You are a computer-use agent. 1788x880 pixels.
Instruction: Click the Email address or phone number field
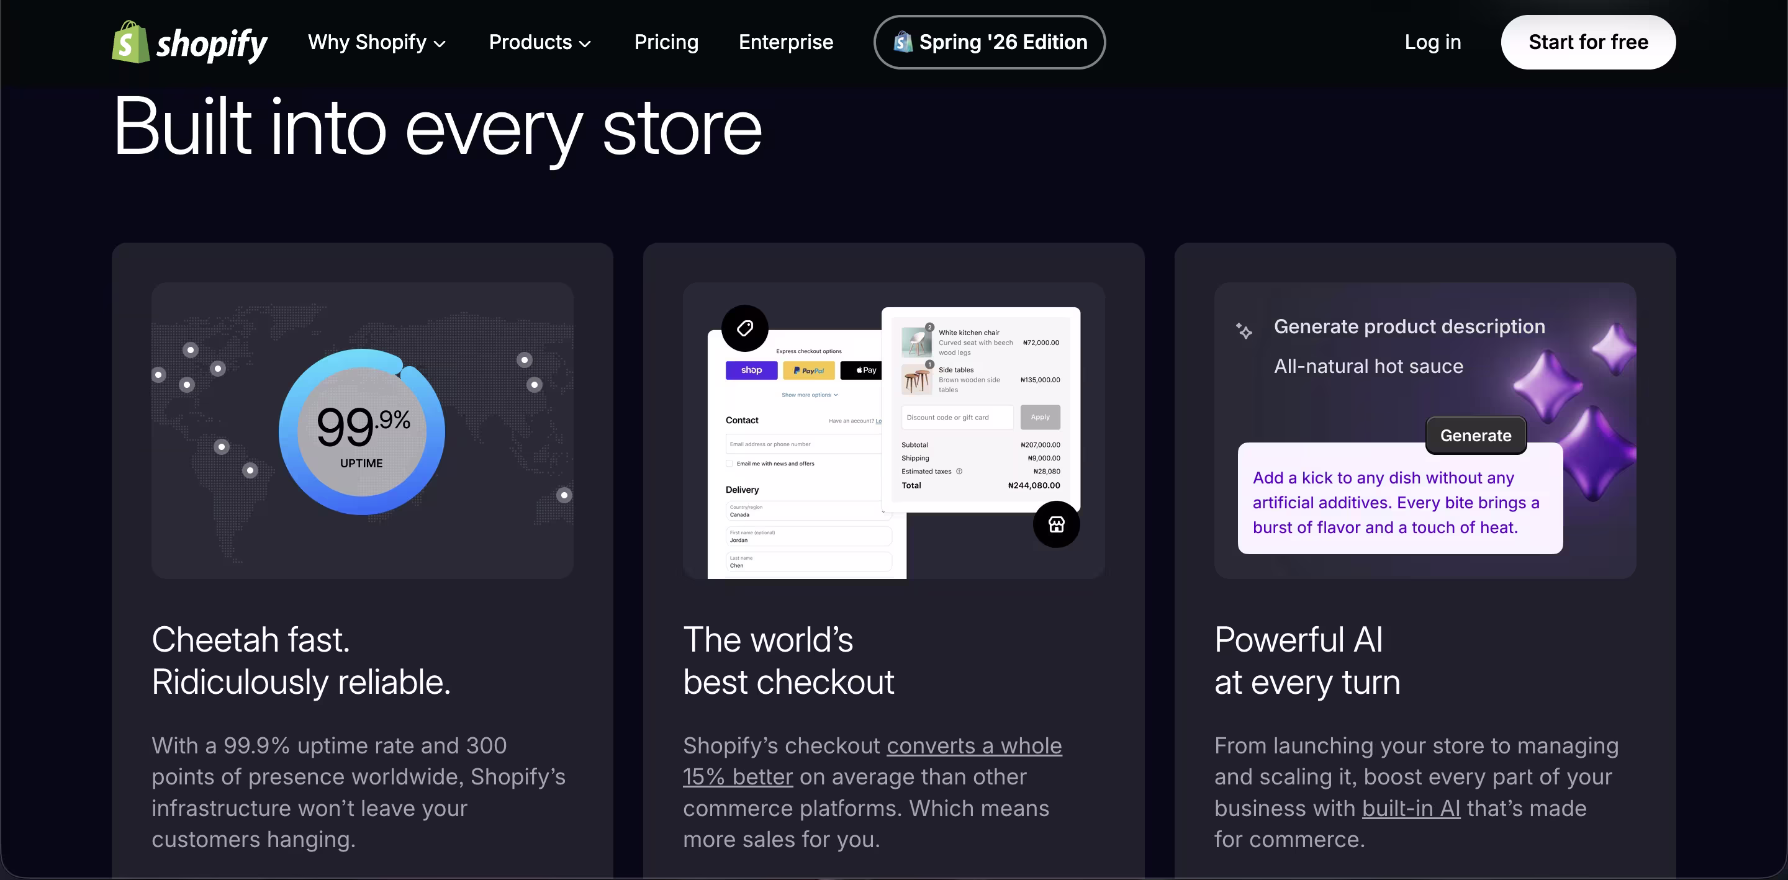coord(804,444)
